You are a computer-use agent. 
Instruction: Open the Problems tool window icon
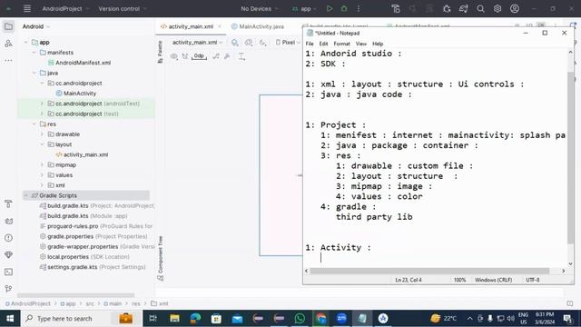click(x=8, y=238)
